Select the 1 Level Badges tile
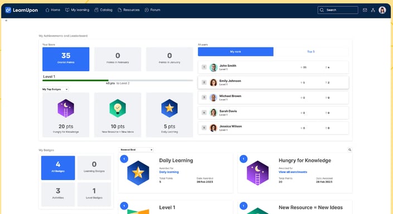The height and width of the screenshot is (214, 393). (94, 194)
